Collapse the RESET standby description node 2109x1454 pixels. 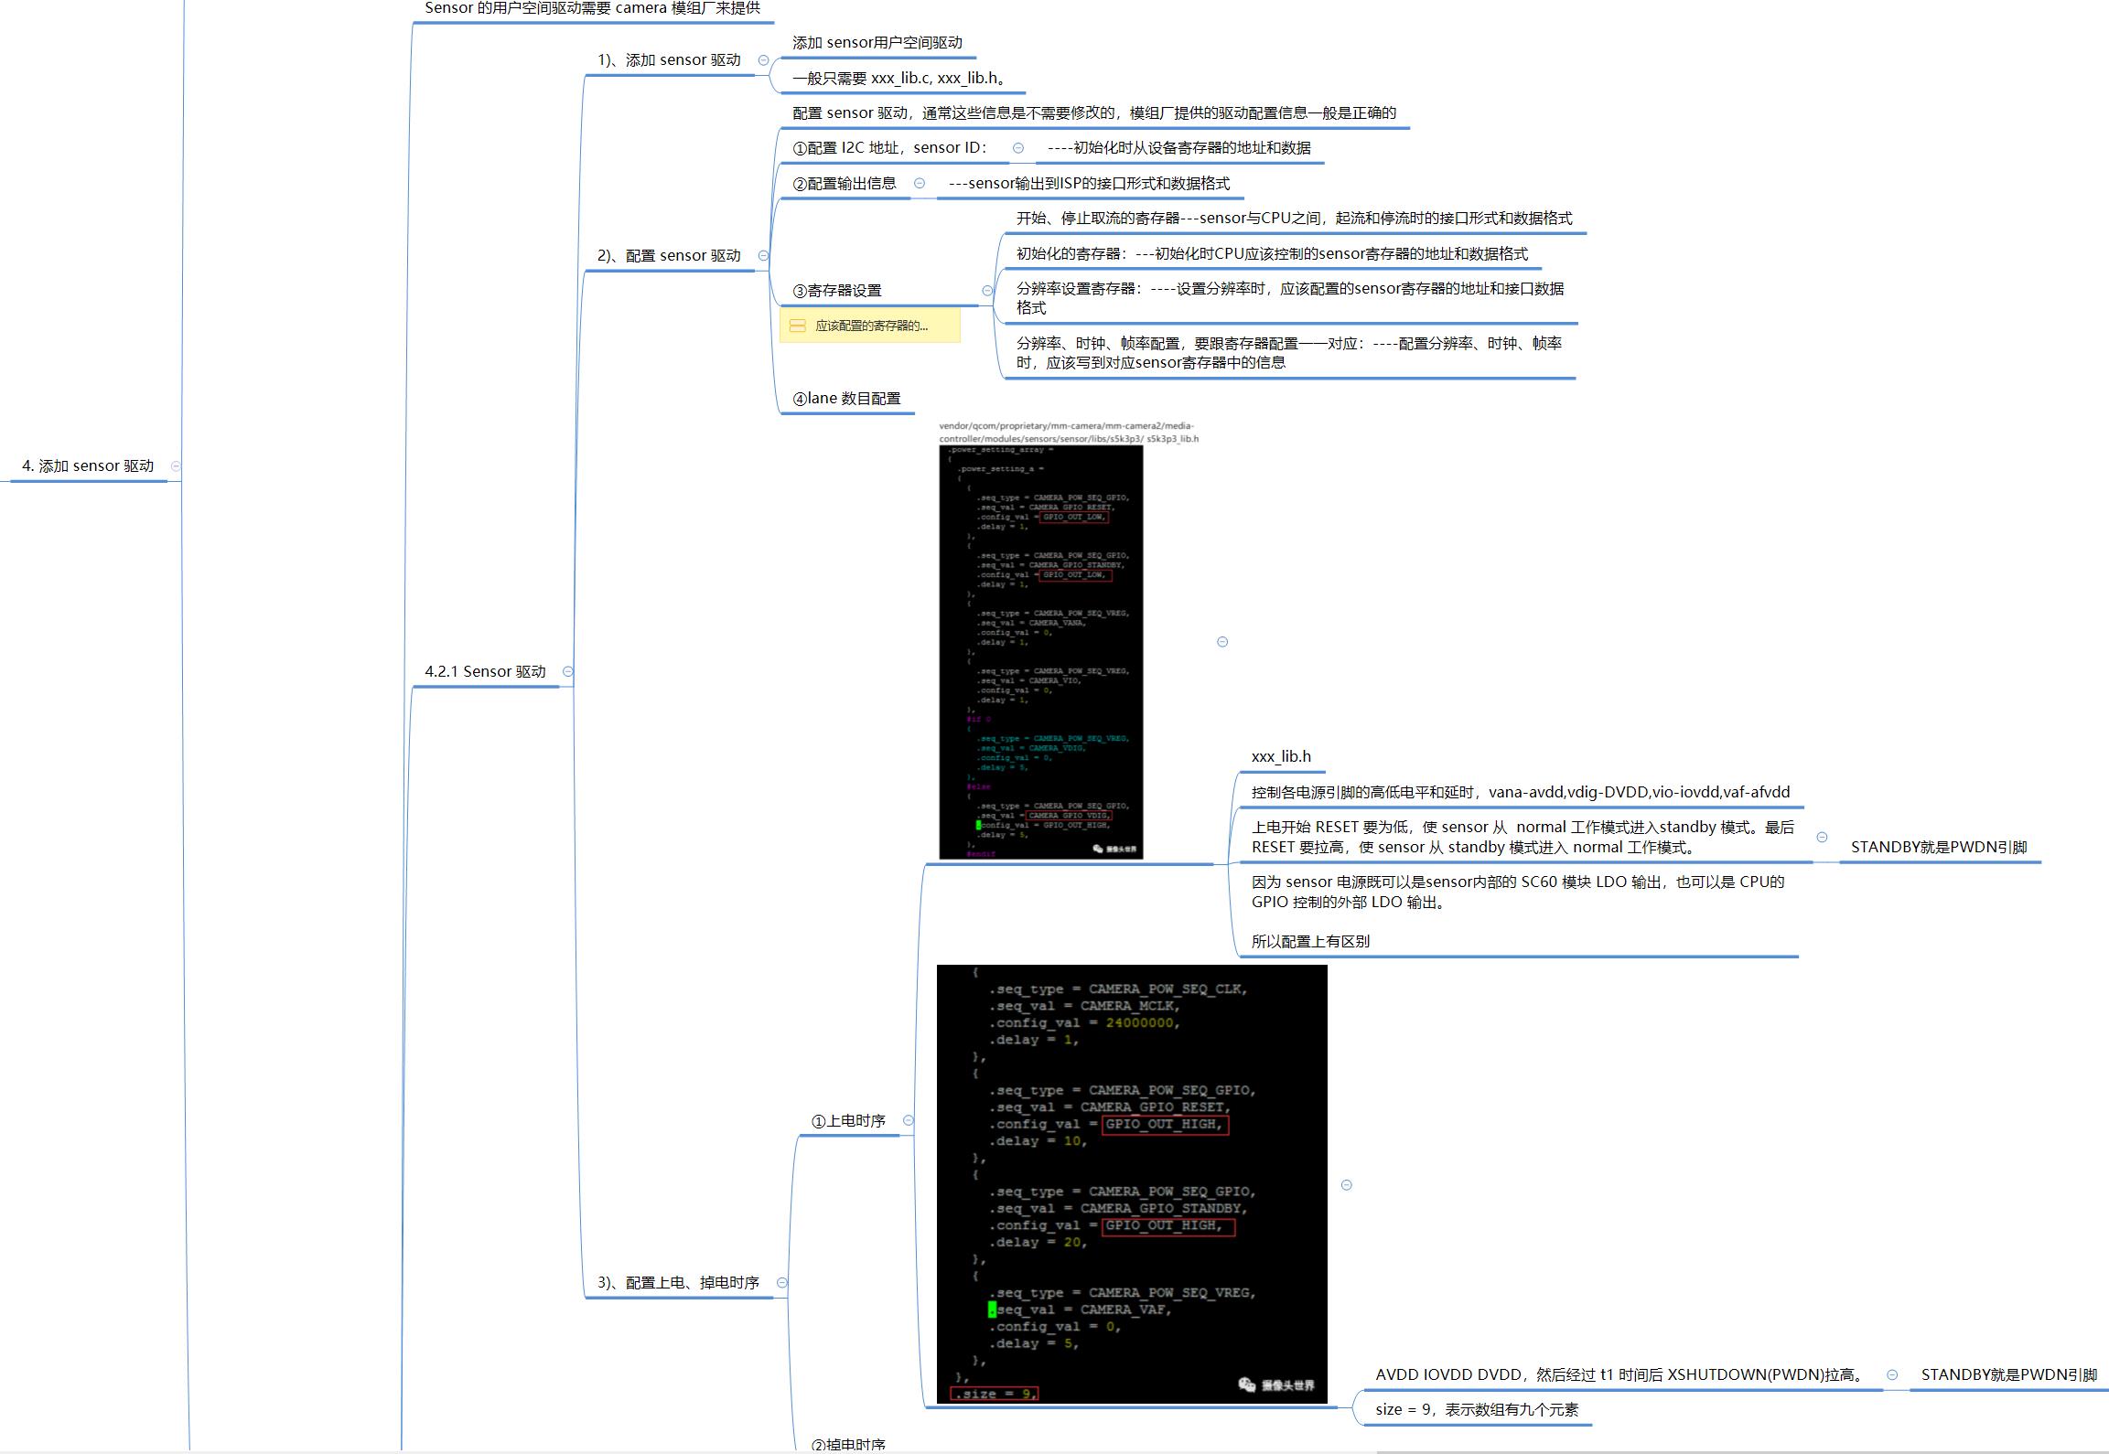pyautogui.click(x=1822, y=837)
